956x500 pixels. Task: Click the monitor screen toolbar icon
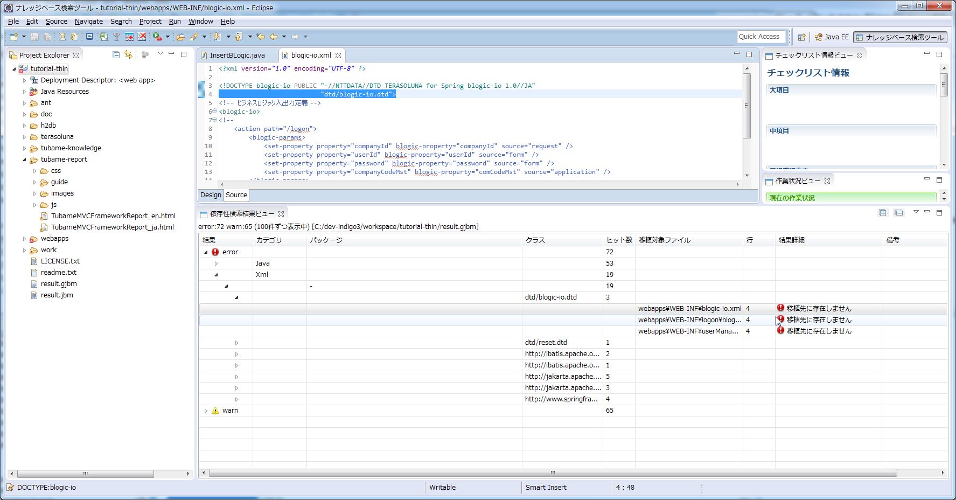click(x=89, y=37)
